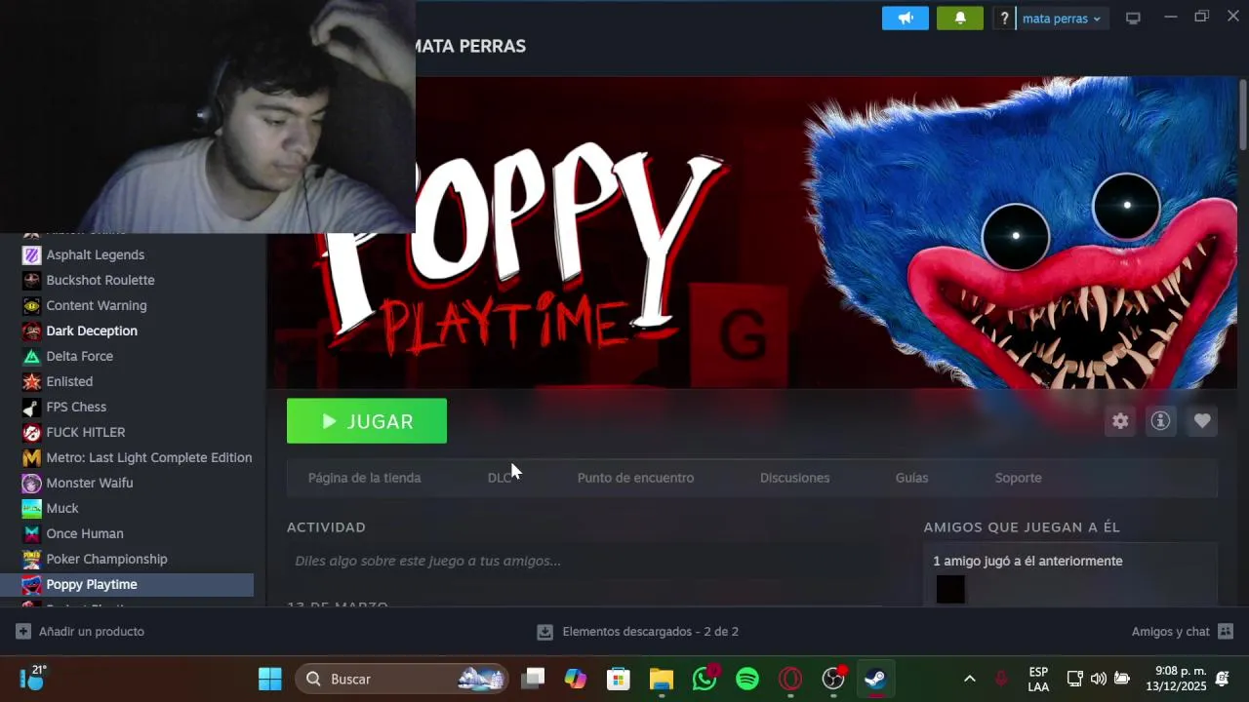Expand the mata perras account dropdown
Image resolution: width=1249 pixels, height=702 pixels.
(x=1062, y=19)
